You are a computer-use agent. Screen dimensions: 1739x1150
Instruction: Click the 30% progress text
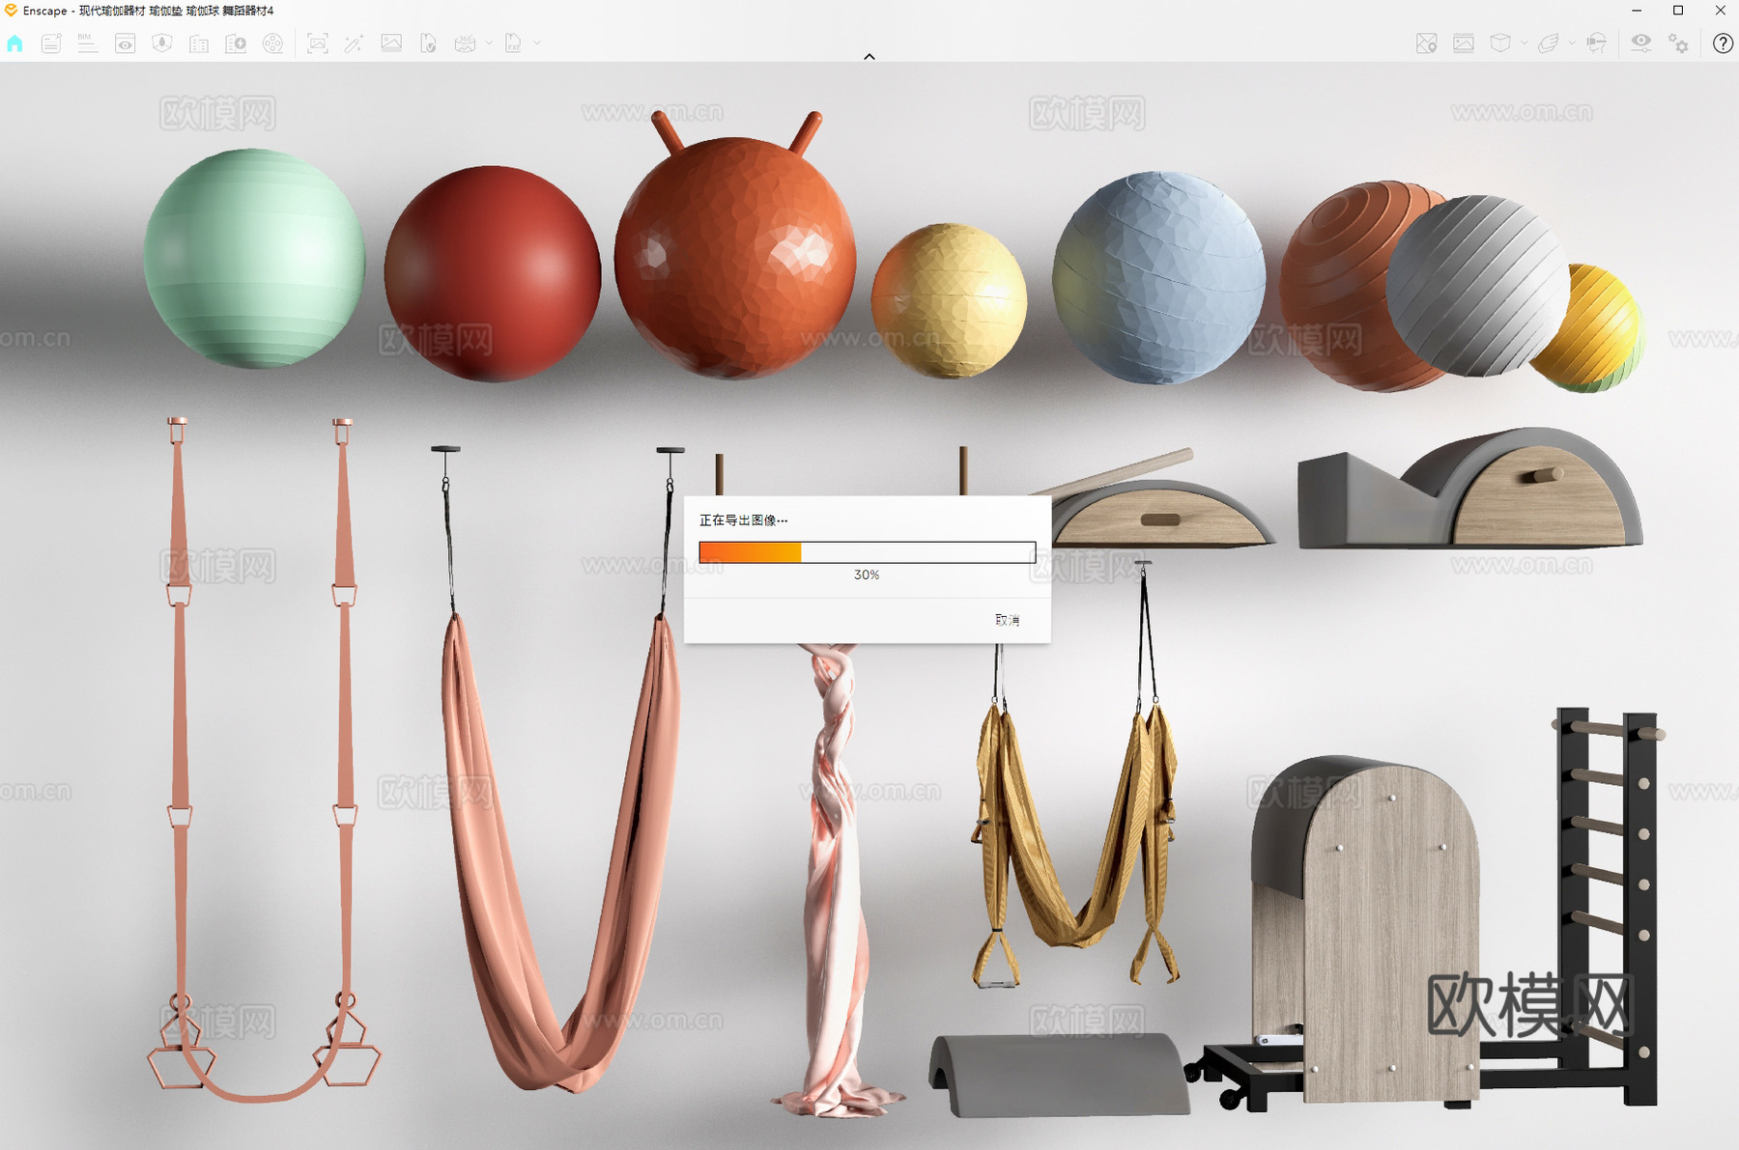[x=867, y=575]
